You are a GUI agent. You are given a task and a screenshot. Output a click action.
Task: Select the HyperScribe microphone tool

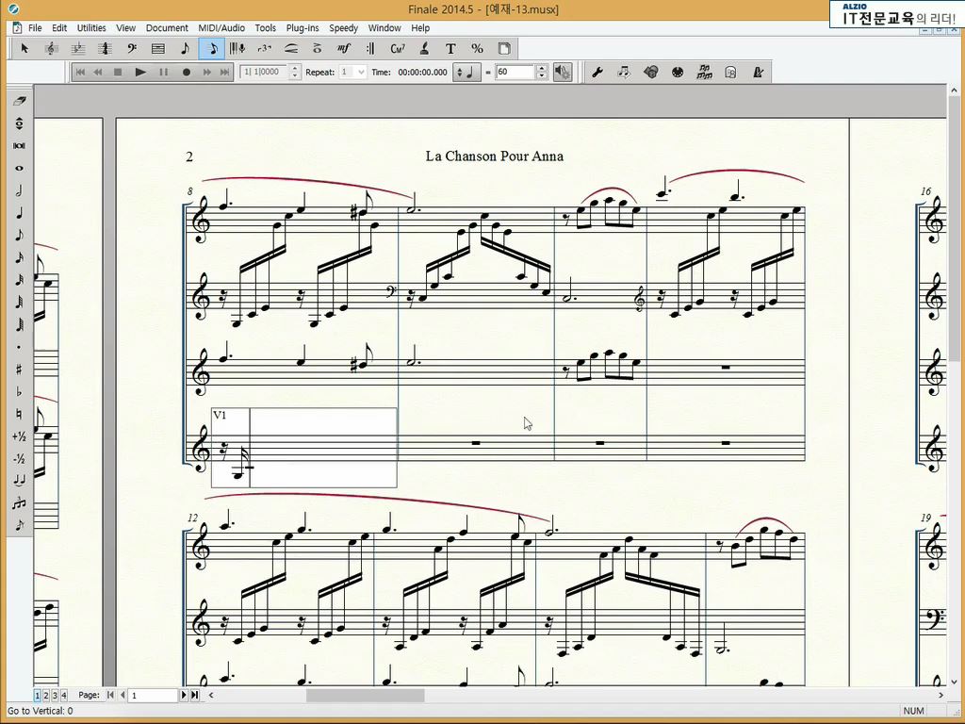coord(237,48)
